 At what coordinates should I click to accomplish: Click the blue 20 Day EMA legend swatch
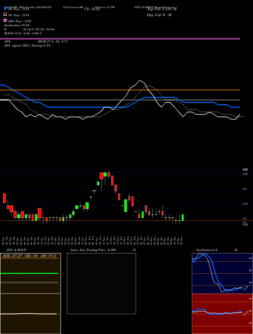click(x=5, y=8)
